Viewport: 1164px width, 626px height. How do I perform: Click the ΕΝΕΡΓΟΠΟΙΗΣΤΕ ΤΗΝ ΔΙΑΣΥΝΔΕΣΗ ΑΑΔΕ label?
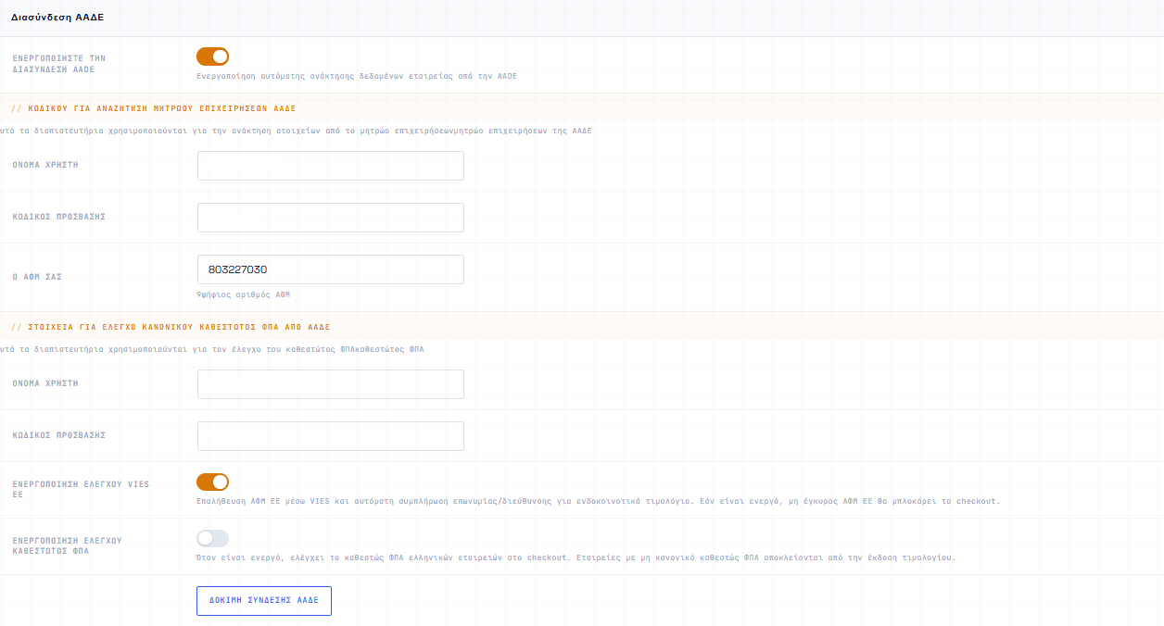click(x=59, y=63)
